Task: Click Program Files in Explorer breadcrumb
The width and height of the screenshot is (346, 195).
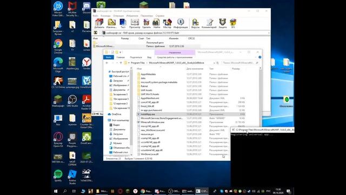Action: point(138,63)
